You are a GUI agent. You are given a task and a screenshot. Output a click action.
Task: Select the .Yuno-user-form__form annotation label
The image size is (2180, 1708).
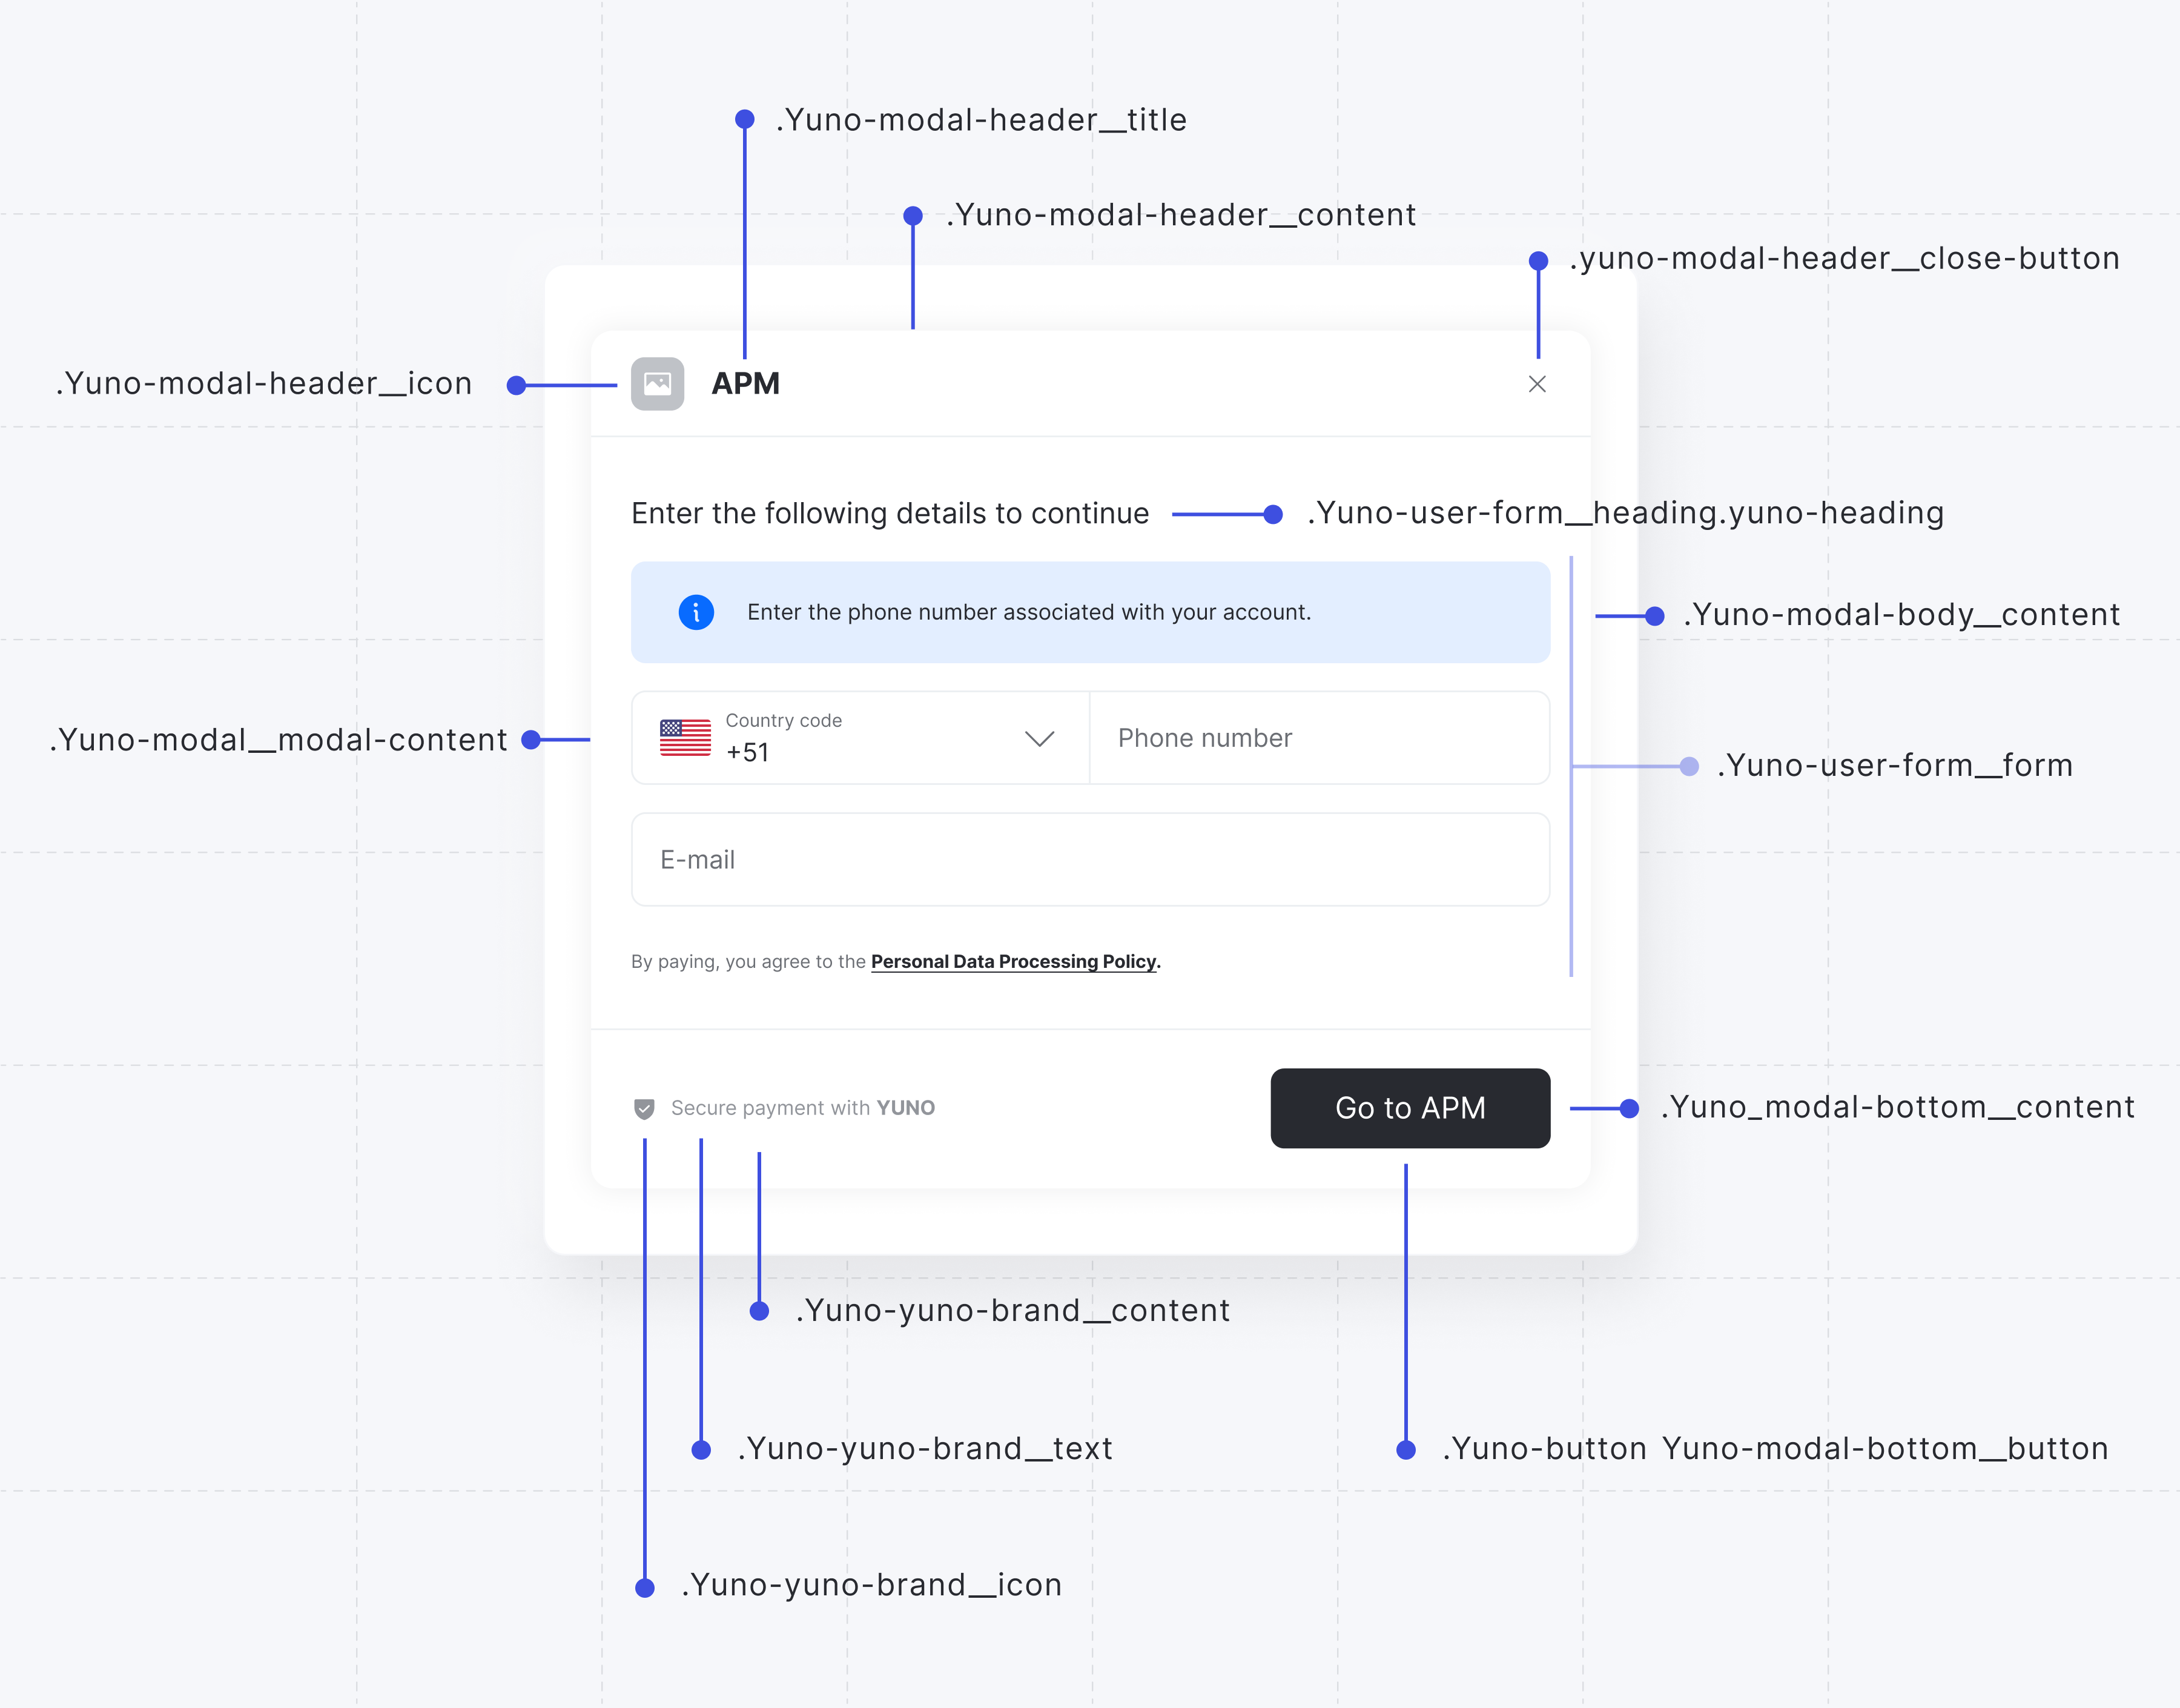click(1894, 766)
